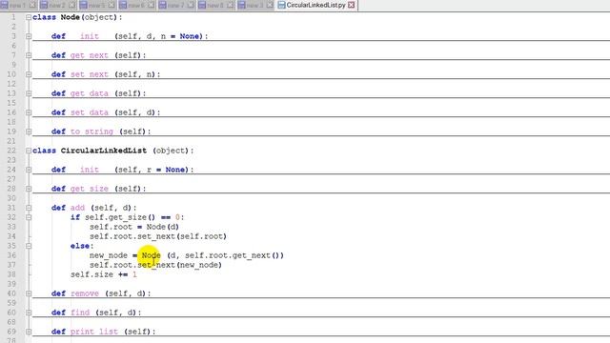Collapse the class CircularLinkedList fold marker
Screen dimensions: 610x343
(x=29, y=151)
